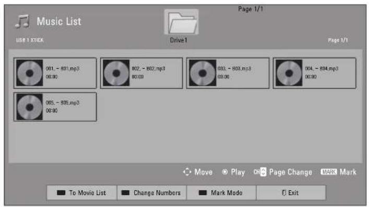Click the 004. - B04.mp3 file name
Screen dimensions: 369x207
point(322,69)
